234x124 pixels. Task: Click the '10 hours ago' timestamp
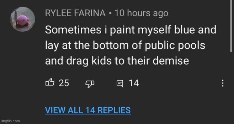click(141, 13)
